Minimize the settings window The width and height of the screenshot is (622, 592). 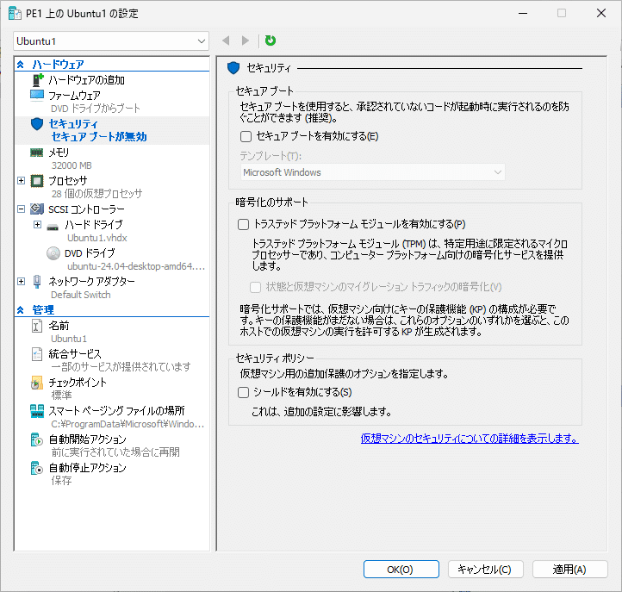[x=523, y=14]
